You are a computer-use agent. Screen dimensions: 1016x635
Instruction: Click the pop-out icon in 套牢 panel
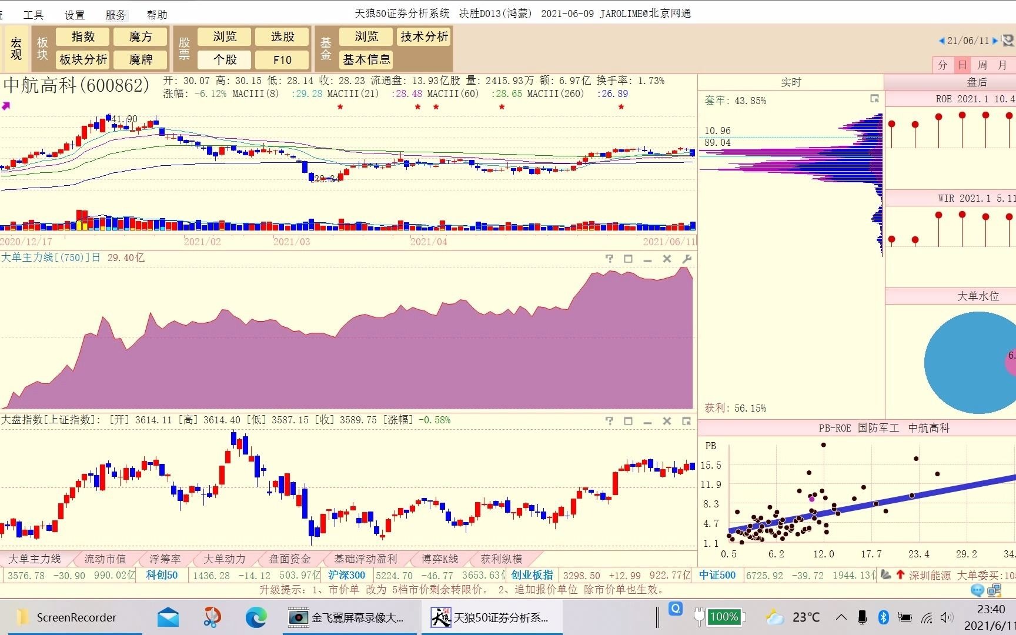coord(874,99)
